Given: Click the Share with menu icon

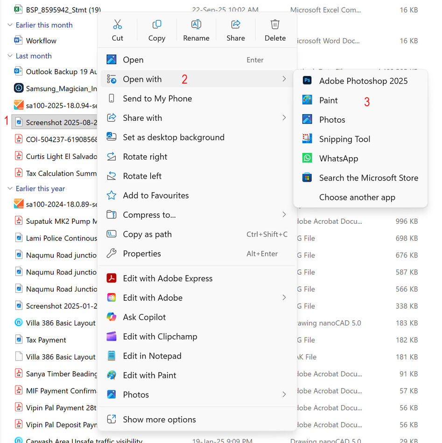Looking at the screenshot, I should coord(112,118).
